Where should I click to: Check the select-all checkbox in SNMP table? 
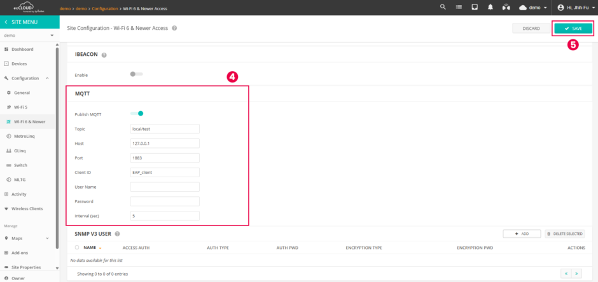pyautogui.click(x=77, y=248)
